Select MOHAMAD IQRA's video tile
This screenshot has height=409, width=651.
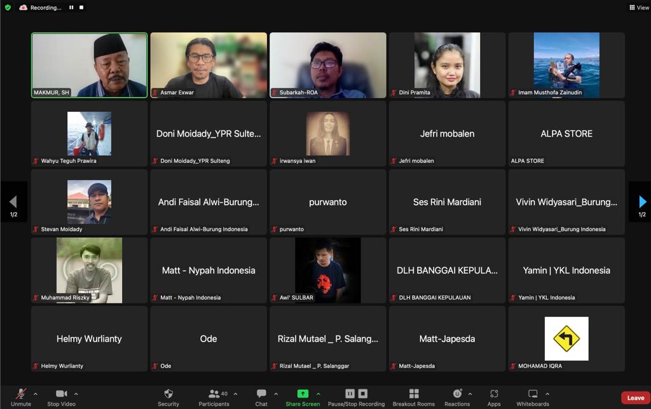point(566,339)
